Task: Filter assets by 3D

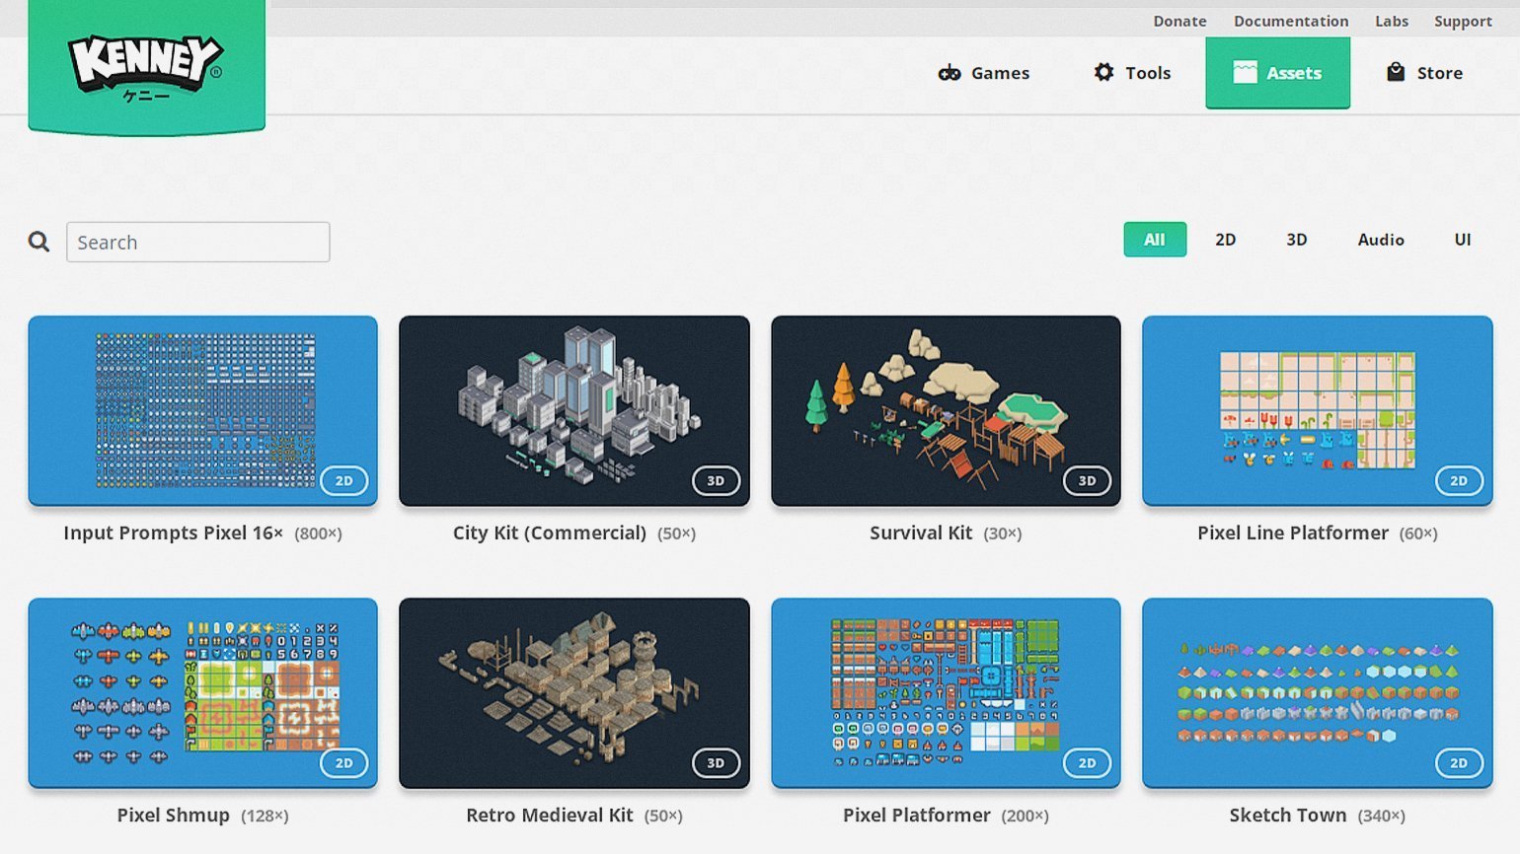Action: point(1297,240)
